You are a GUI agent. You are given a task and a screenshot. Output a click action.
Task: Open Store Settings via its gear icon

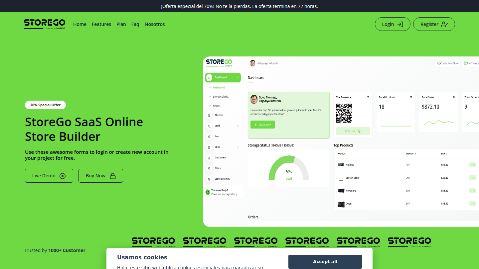point(209,179)
